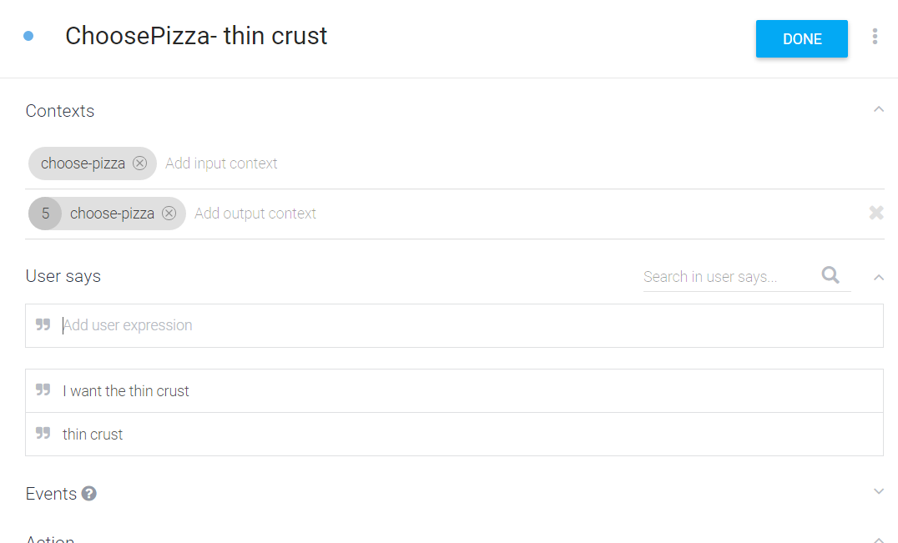Image resolution: width=898 pixels, height=543 pixels.
Task: Click the Add output context field
Action: [x=255, y=214]
